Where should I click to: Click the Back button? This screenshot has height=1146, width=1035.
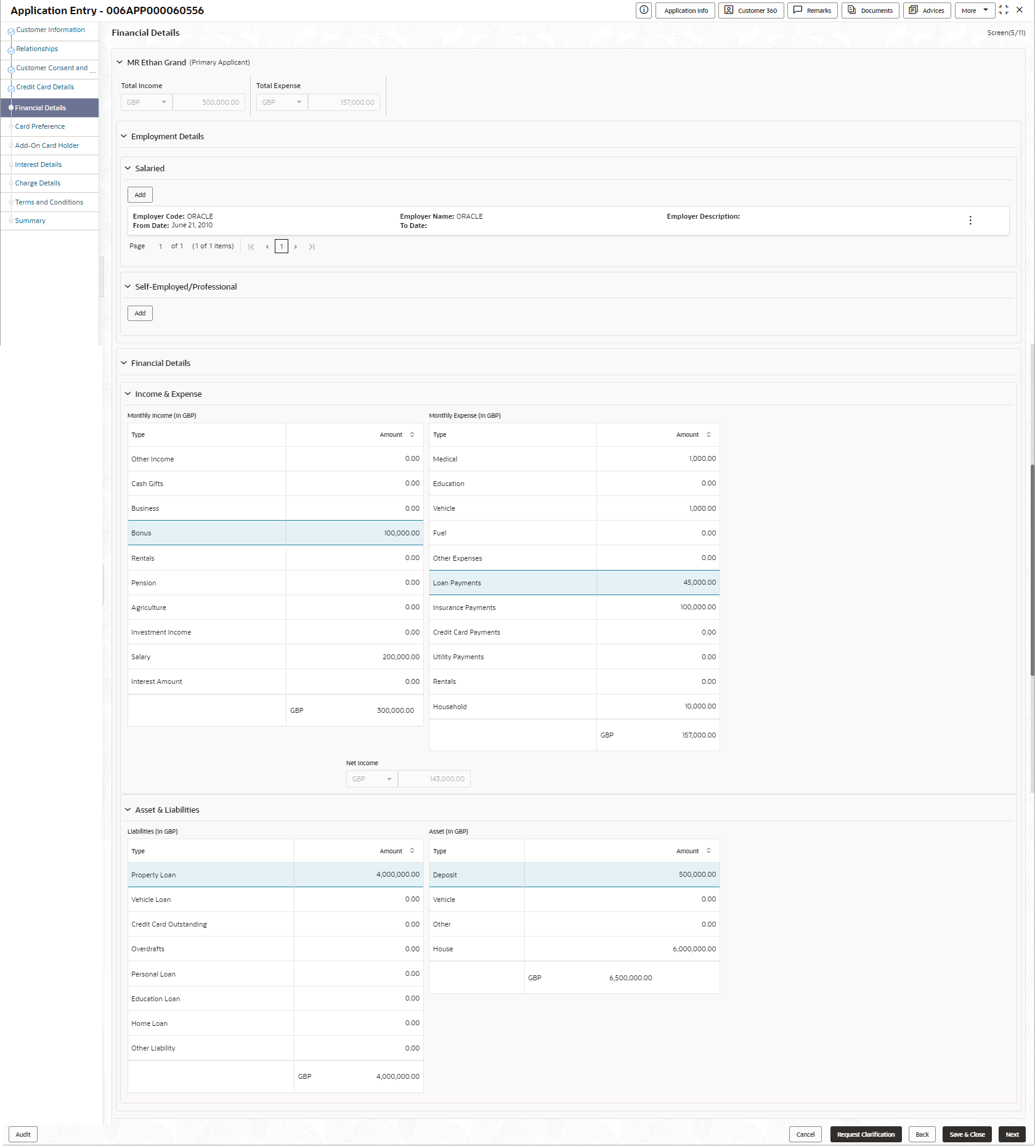pyautogui.click(x=922, y=1134)
